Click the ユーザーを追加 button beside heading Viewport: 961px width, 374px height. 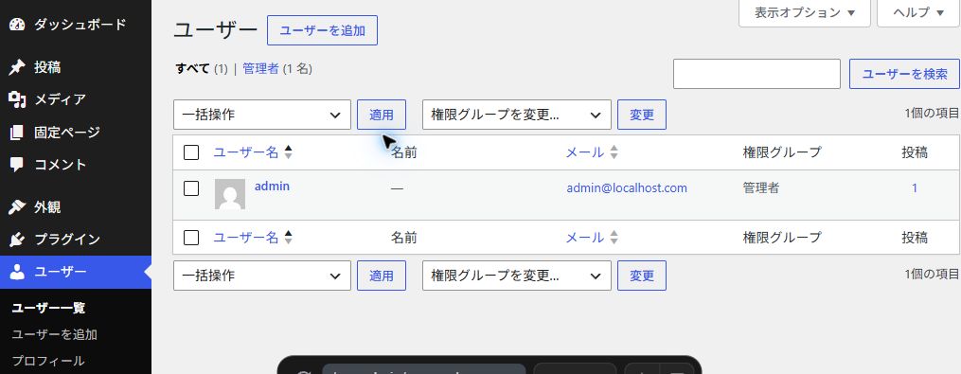[x=322, y=30]
